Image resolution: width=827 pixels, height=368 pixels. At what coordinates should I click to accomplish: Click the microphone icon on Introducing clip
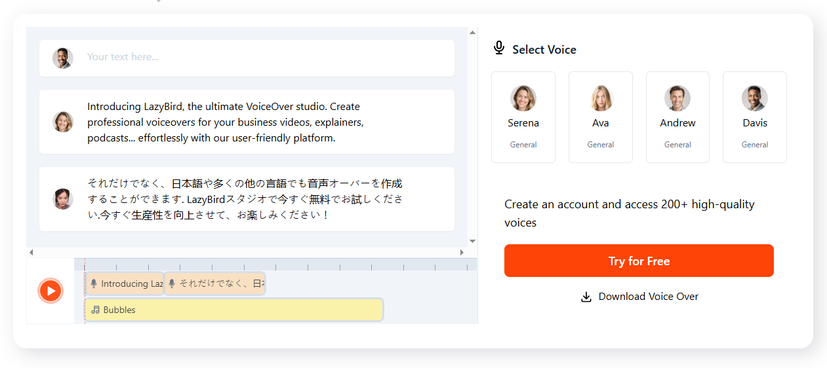point(94,284)
